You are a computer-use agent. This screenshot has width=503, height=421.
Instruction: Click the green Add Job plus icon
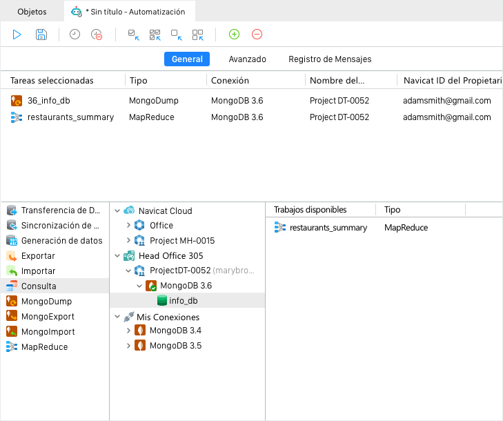point(234,34)
